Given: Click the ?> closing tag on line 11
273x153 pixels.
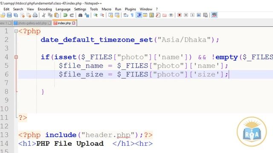Looking at the screenshot, I should 23,118.
